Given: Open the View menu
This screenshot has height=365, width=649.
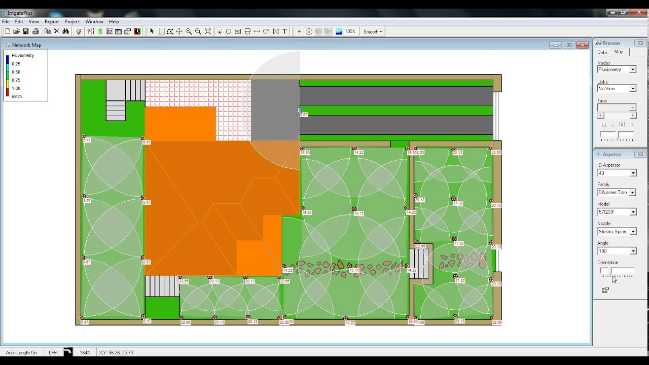Looking at the screenshot, I should (34, 22).
